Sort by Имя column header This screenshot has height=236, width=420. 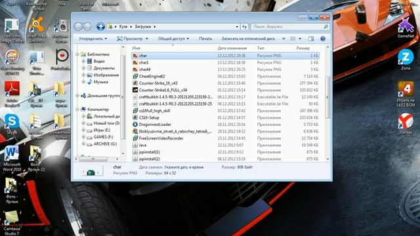(x=173, y=48)
